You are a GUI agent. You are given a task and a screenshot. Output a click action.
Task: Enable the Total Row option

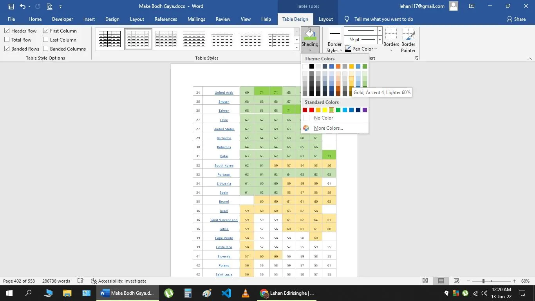[x=7, y=40]
